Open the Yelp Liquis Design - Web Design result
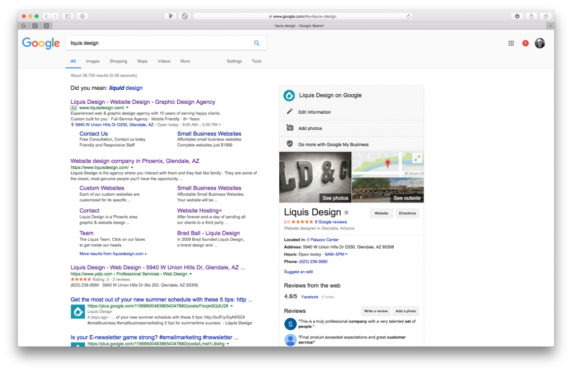This screenshot has width=572, height=372. (x=158, y=268)
